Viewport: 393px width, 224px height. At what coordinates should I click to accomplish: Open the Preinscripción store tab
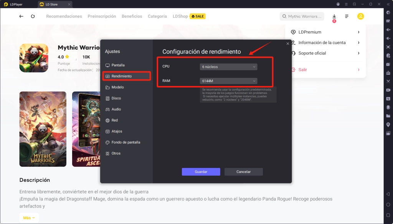click(102, 16)
